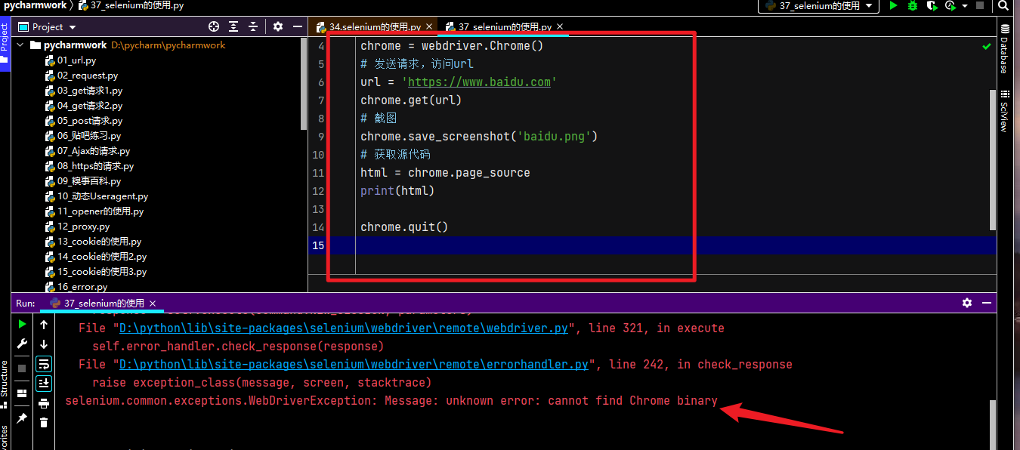Click the pycharmwork breadcrumb in the navigation bar
This screenshot has height=450, width=1020.
pyautogui.click(x=35, y=5)
